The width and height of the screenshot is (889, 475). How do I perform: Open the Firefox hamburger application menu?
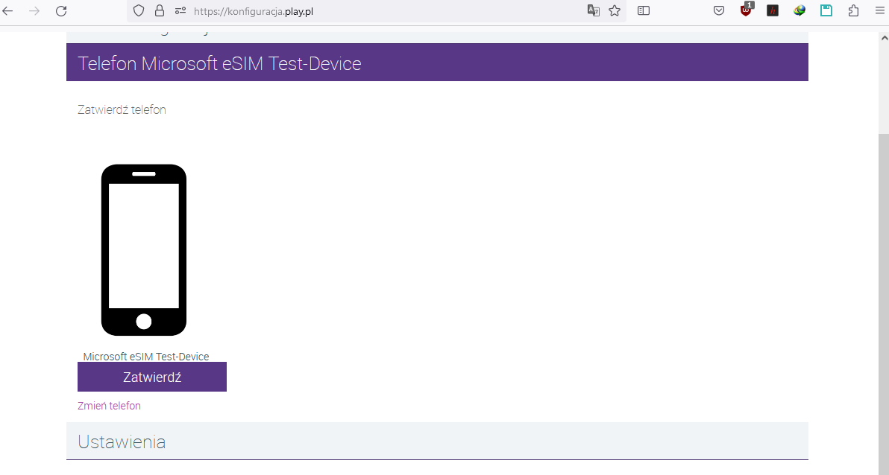tap(880, 10)
